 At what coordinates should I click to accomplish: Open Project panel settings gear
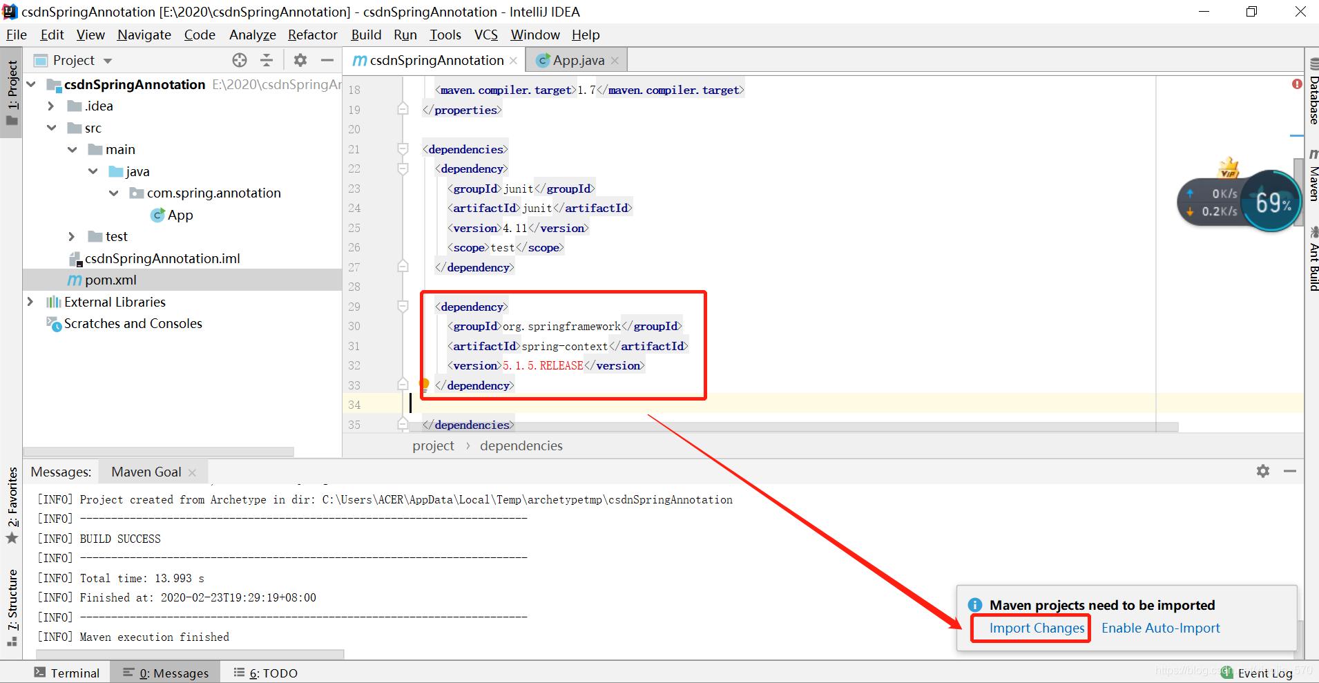click(300, 60)
